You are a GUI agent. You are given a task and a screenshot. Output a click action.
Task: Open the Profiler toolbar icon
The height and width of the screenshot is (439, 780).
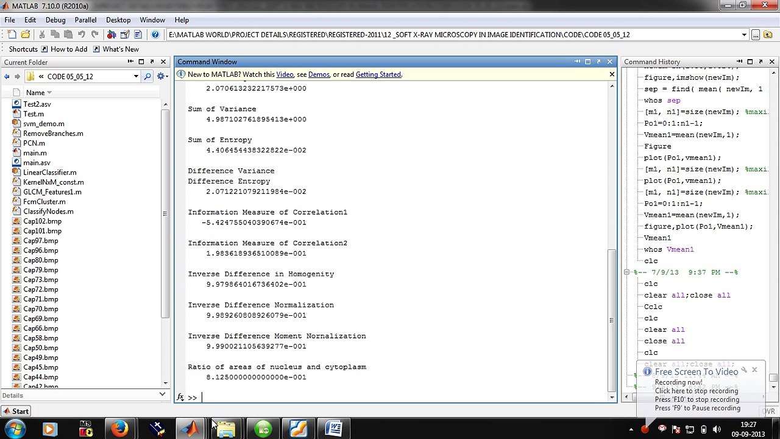pyautogui.click(x=138, y=35)
